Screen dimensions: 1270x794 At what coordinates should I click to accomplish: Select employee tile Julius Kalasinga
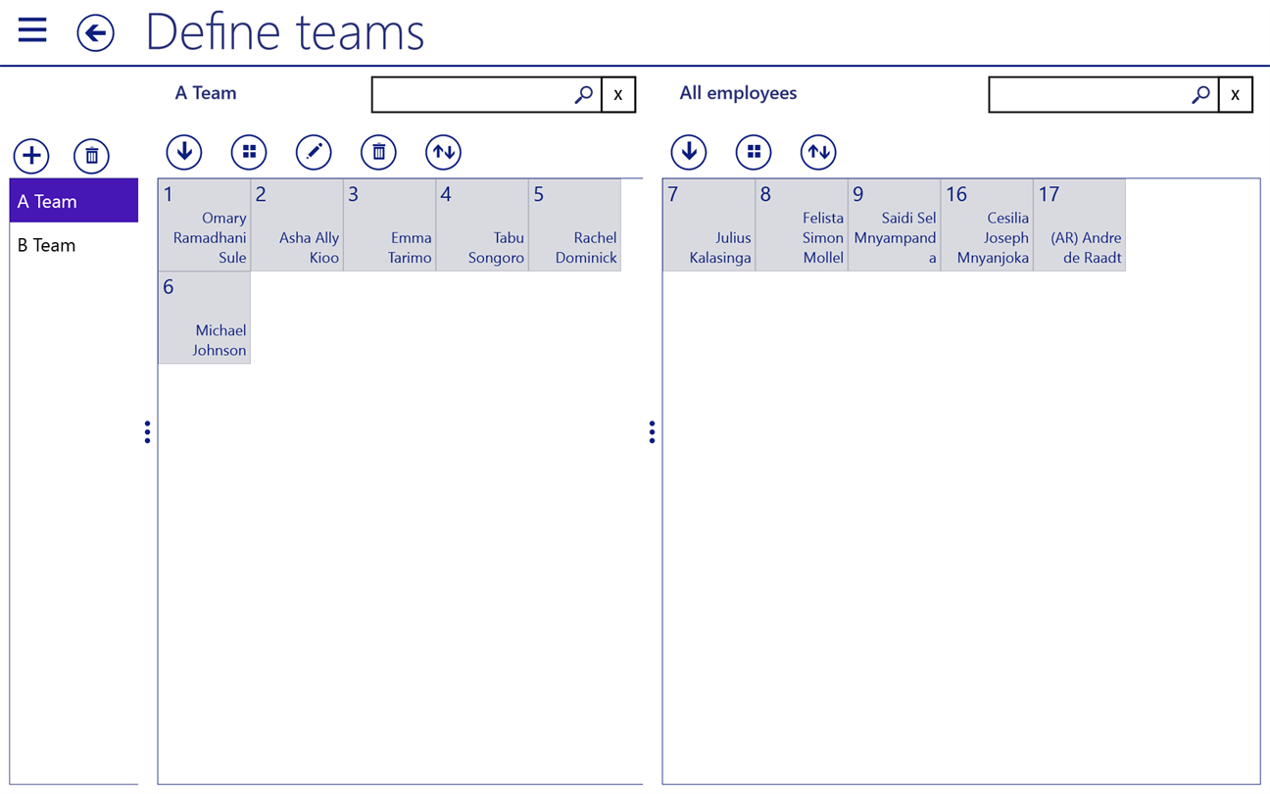tap(708, 224)
